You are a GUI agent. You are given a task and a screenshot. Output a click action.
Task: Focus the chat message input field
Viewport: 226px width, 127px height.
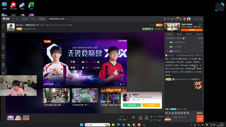(184, 118)
